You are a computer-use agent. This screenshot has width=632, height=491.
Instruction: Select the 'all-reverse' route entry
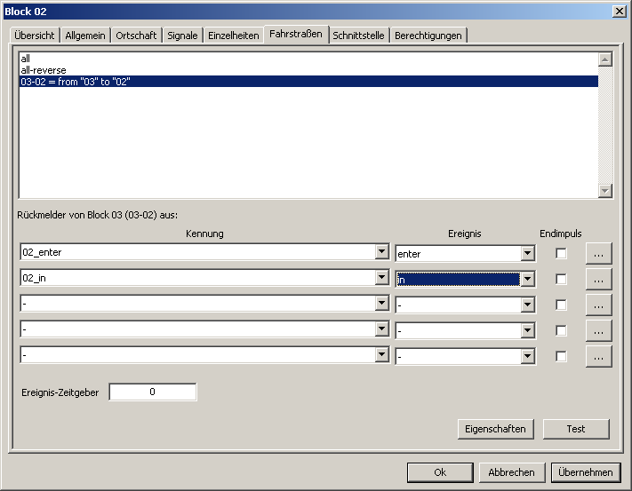click(44, 70)
